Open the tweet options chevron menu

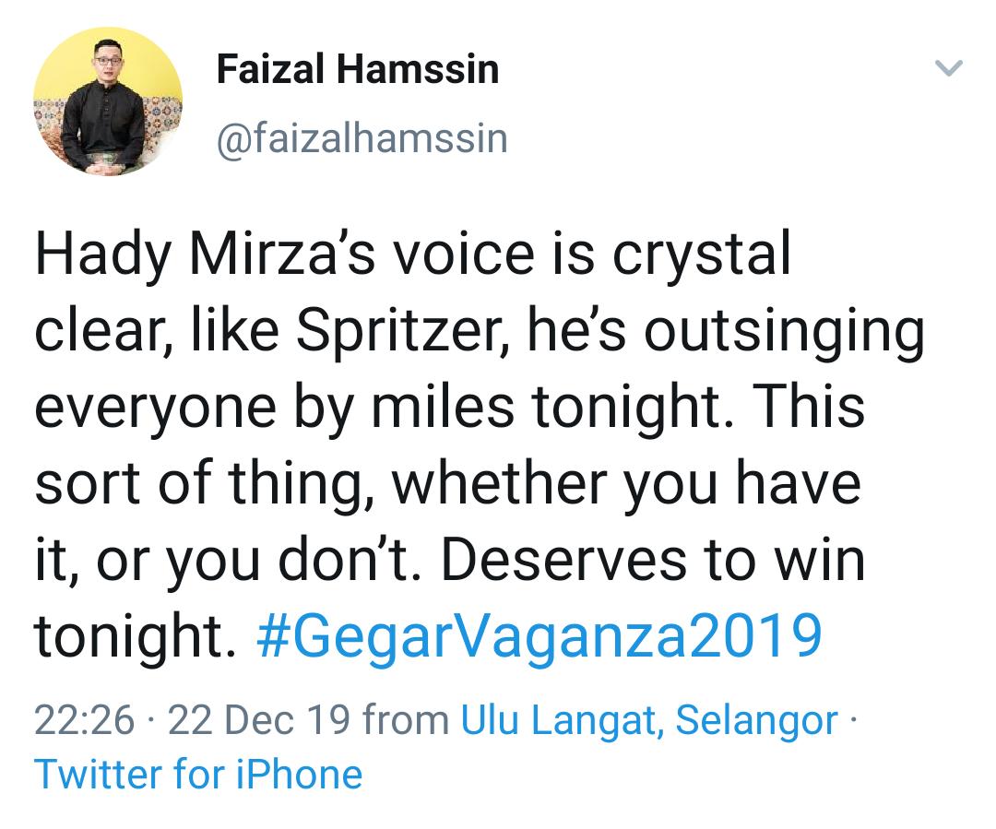949,67
